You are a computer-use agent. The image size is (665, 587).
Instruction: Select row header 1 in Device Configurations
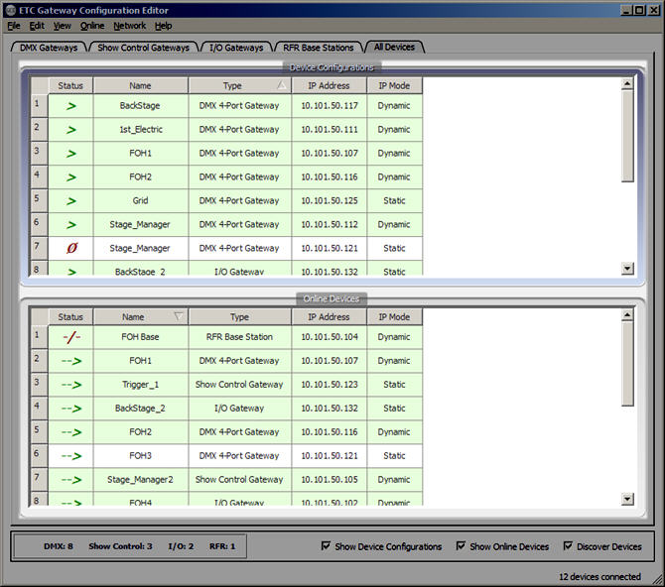pyautogui.click(x=40, y=105)
